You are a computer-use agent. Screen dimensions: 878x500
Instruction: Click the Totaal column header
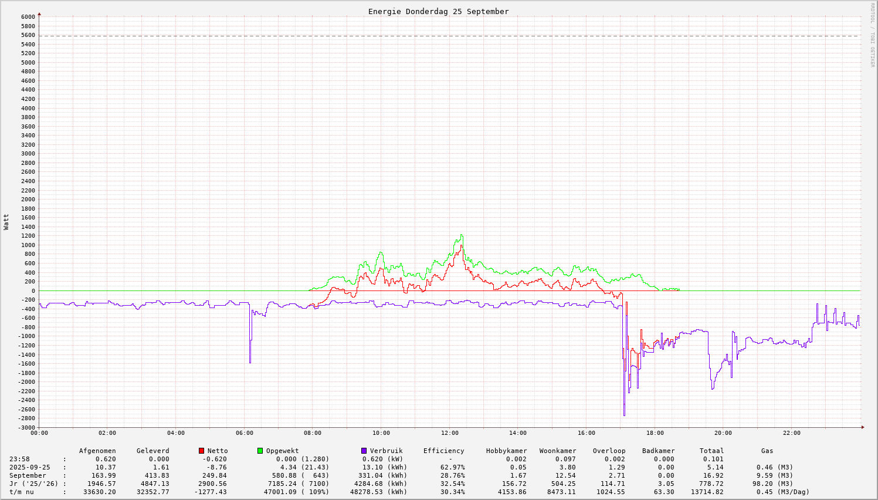[x=711, y=451]
